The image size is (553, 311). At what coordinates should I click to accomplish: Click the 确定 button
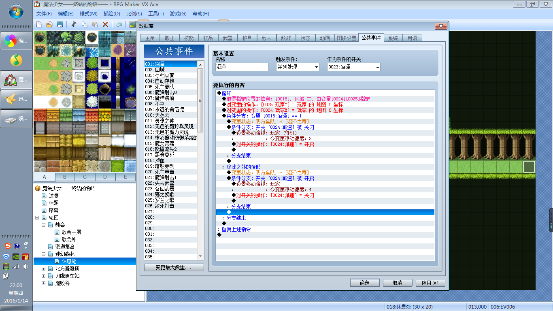point(365,283)
